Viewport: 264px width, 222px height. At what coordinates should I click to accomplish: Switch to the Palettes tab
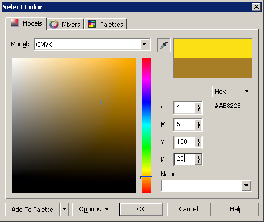pos(106,25)
